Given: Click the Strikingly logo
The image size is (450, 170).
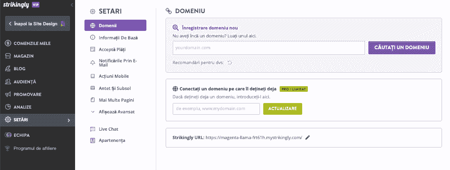Looking at the screenshot, I should coord(16,5).
